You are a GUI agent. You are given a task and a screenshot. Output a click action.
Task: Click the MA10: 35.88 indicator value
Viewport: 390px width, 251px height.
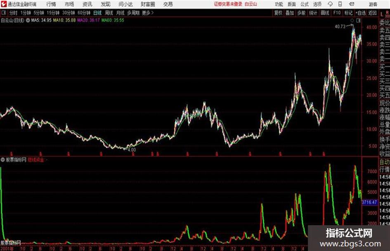64,20
